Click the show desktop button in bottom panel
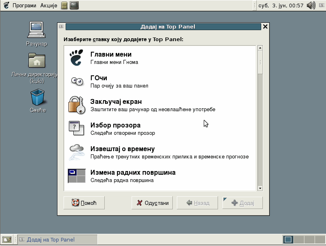This screenshot has height=246, width=326. pyautogui.click(x=7, y=240)
